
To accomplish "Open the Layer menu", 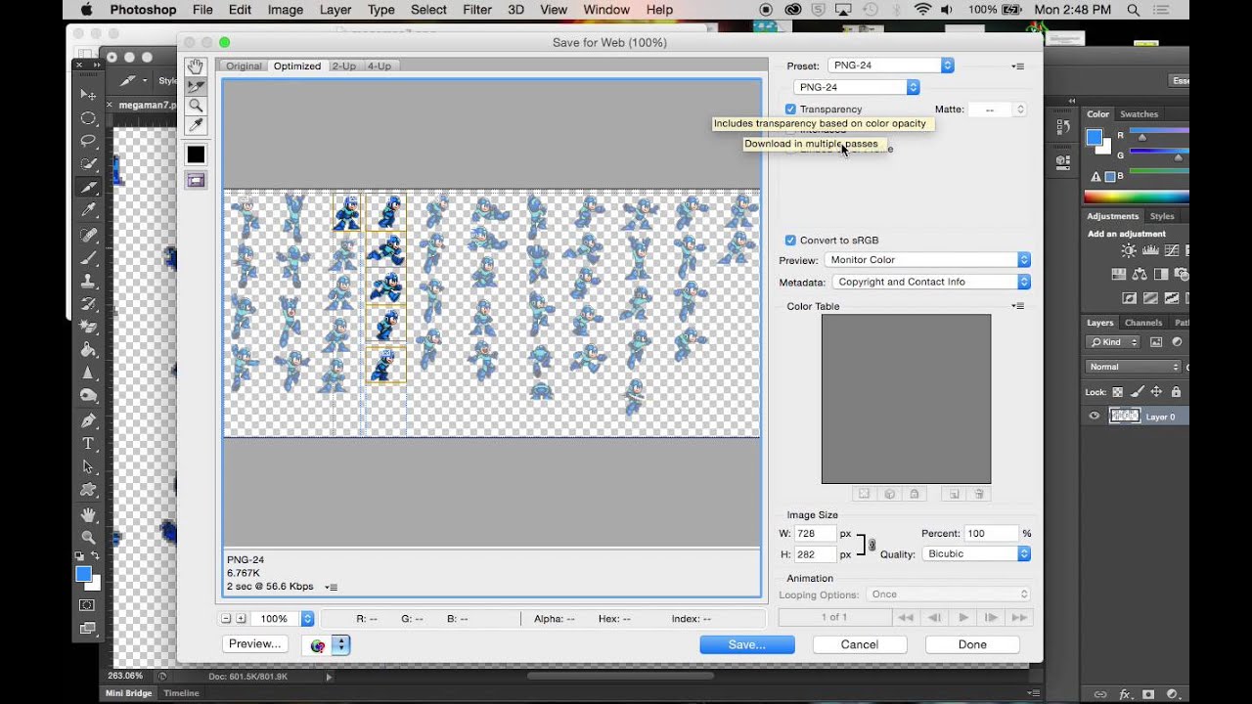I will pyautogui.click(x=335, y=10).
